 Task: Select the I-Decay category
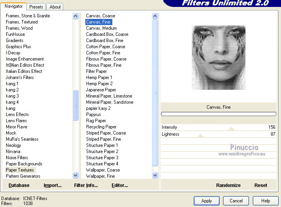pos(13,53)
